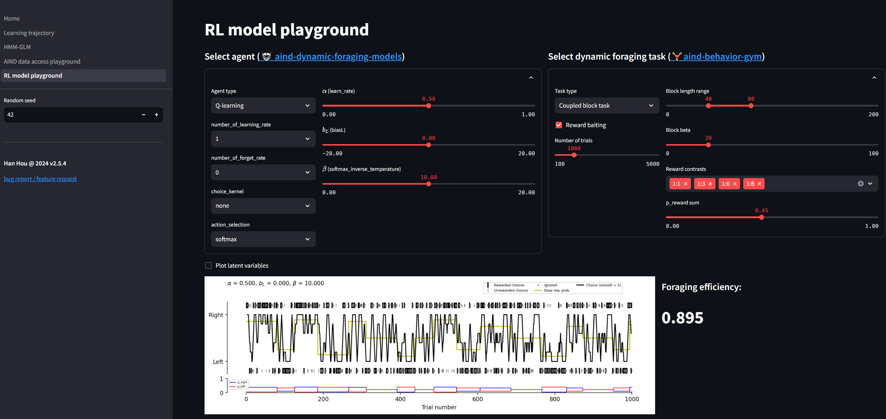Open the Task type Coupled block task dropdown
The width and height of the screenshot is (886, 419).
tap(607, 105)
